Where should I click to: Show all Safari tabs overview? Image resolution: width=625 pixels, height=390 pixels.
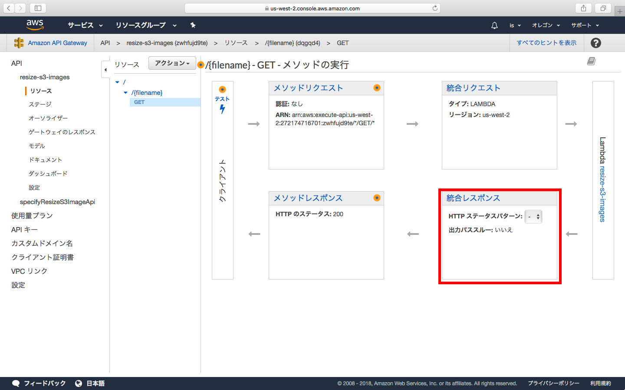point(603,8)
